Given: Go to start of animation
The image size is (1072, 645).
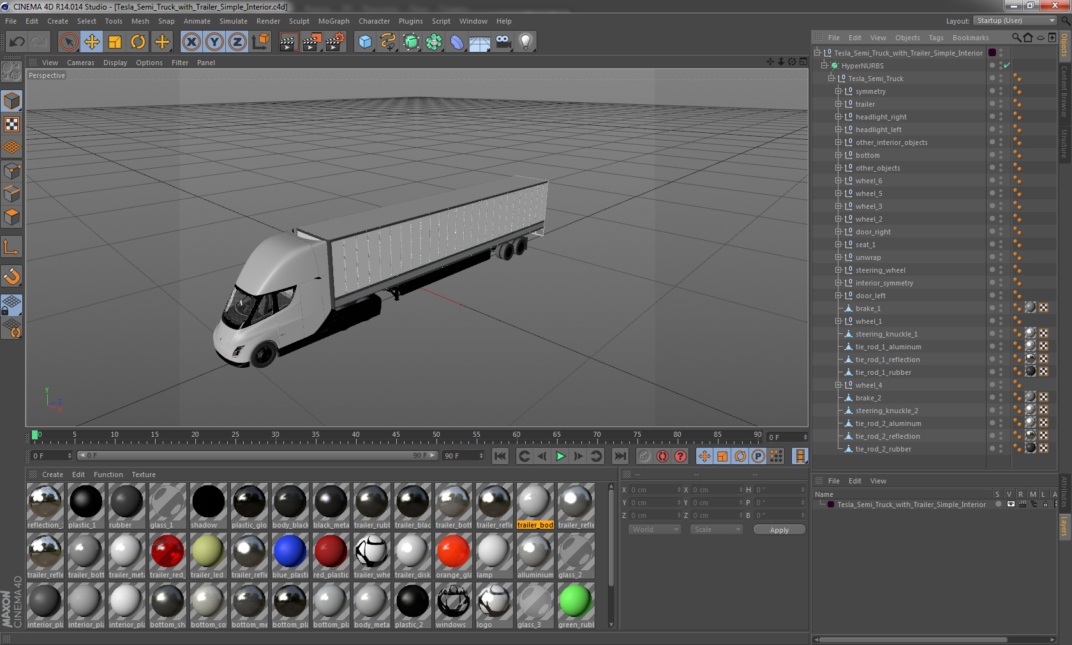Looking at the screenshot, I should [500, 456].
